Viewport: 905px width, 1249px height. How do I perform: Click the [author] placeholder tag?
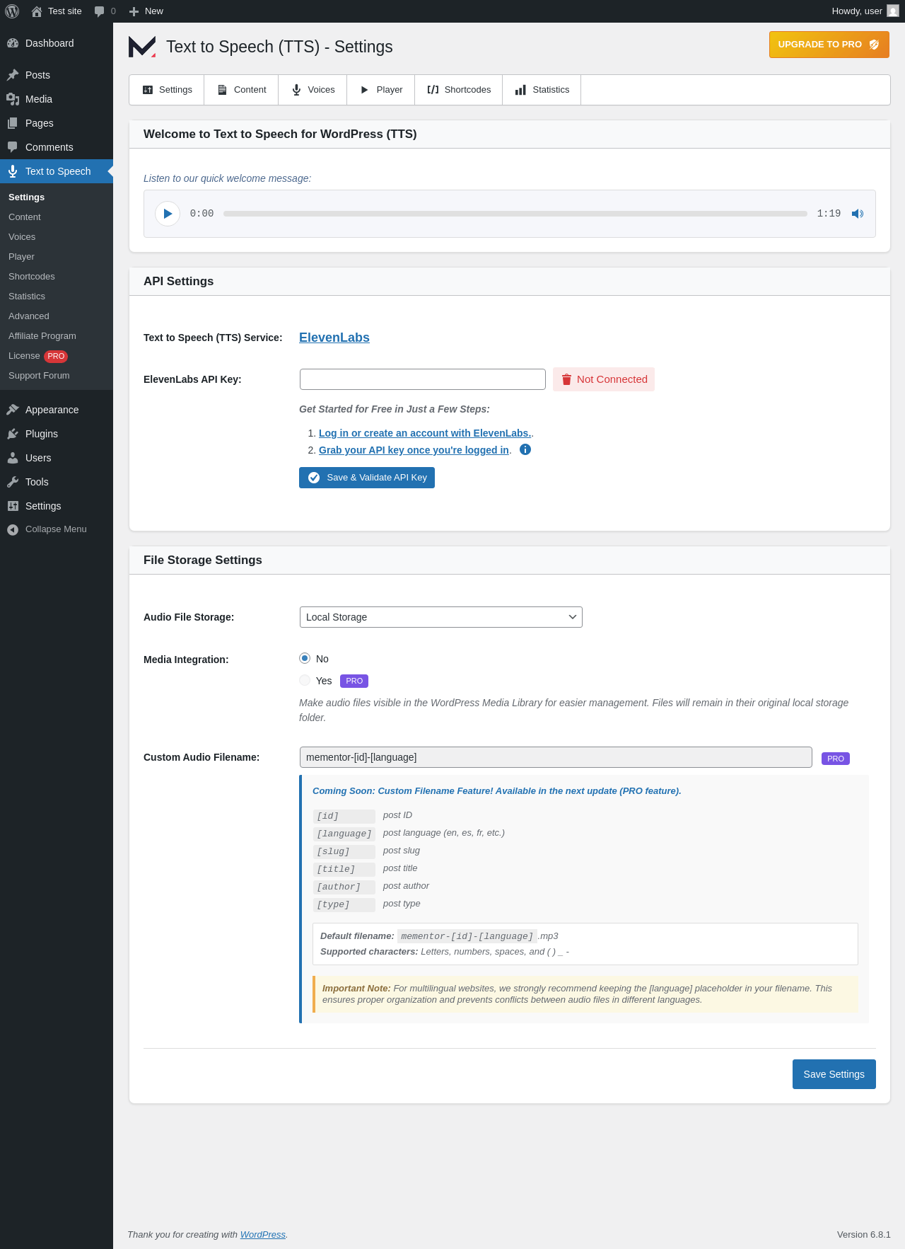click(x=344, y=887)
